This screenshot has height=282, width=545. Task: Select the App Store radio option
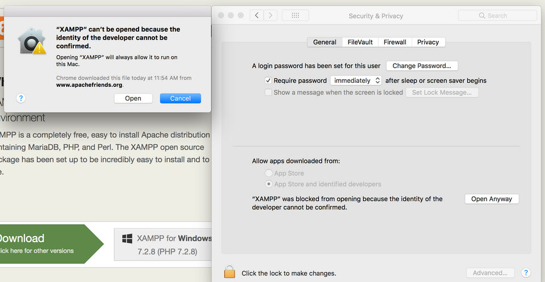[269, 173]
